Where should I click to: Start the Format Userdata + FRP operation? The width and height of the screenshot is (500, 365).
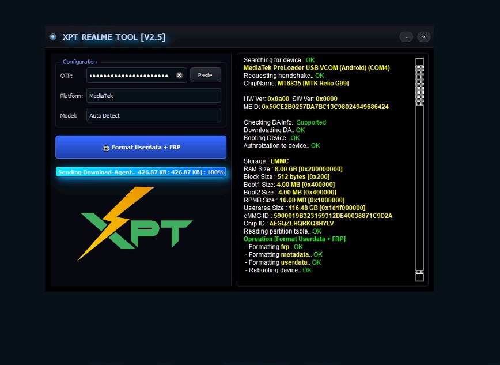click(x=141, y=147)
